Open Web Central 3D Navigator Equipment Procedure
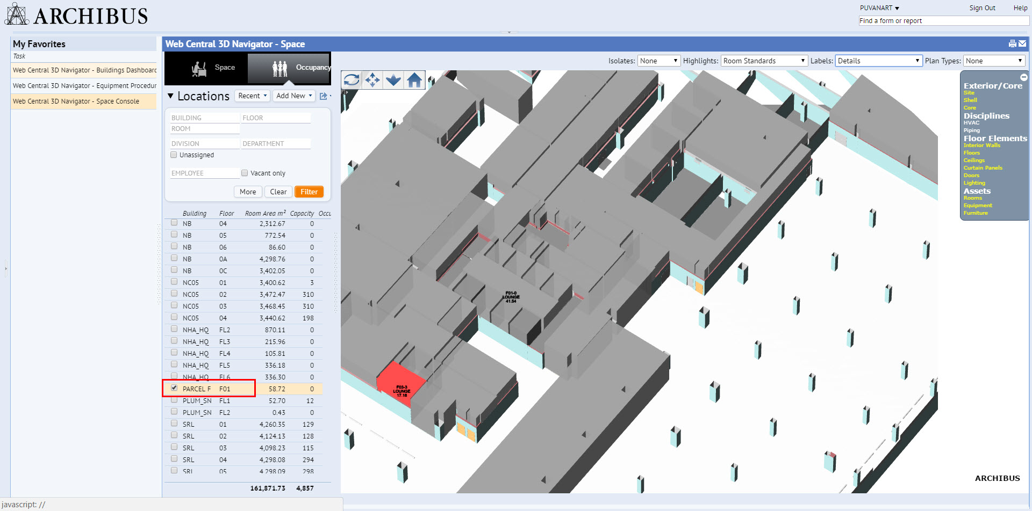This screenshot has width=1032, height=511. pyautogui.click(x=84, y=86)
